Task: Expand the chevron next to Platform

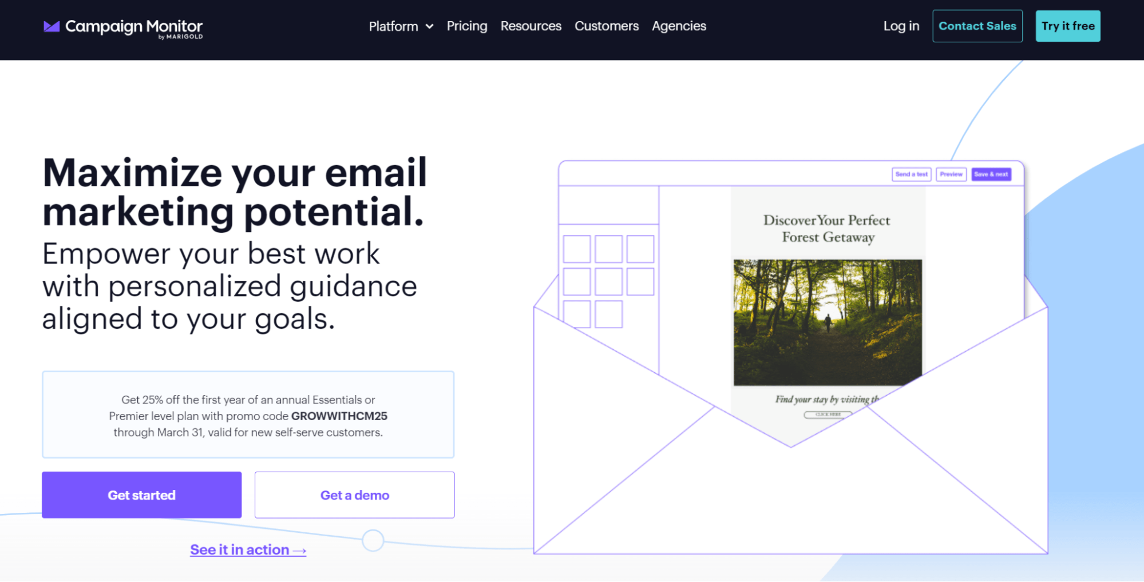Action: point(428,26)
